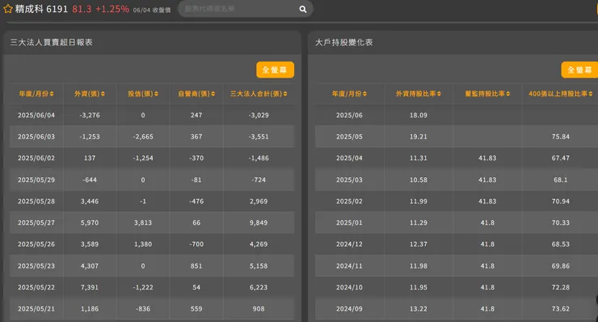This screenshot has height=322, width=598.
Task: Click the search magnifier icon
Action: 303,9
